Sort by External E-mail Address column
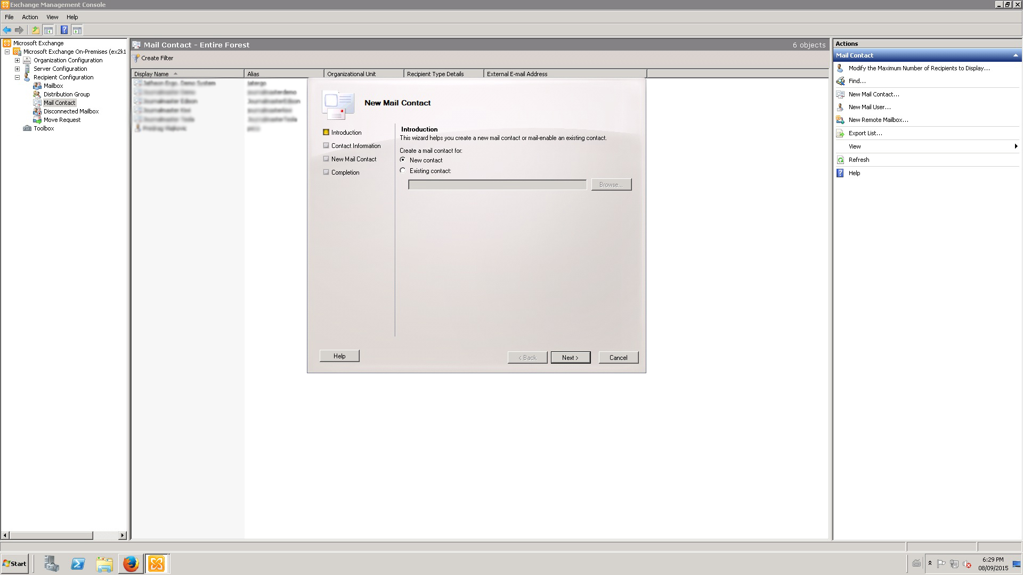The width and height of the screenshot is (1023, 575). point(565,74)
